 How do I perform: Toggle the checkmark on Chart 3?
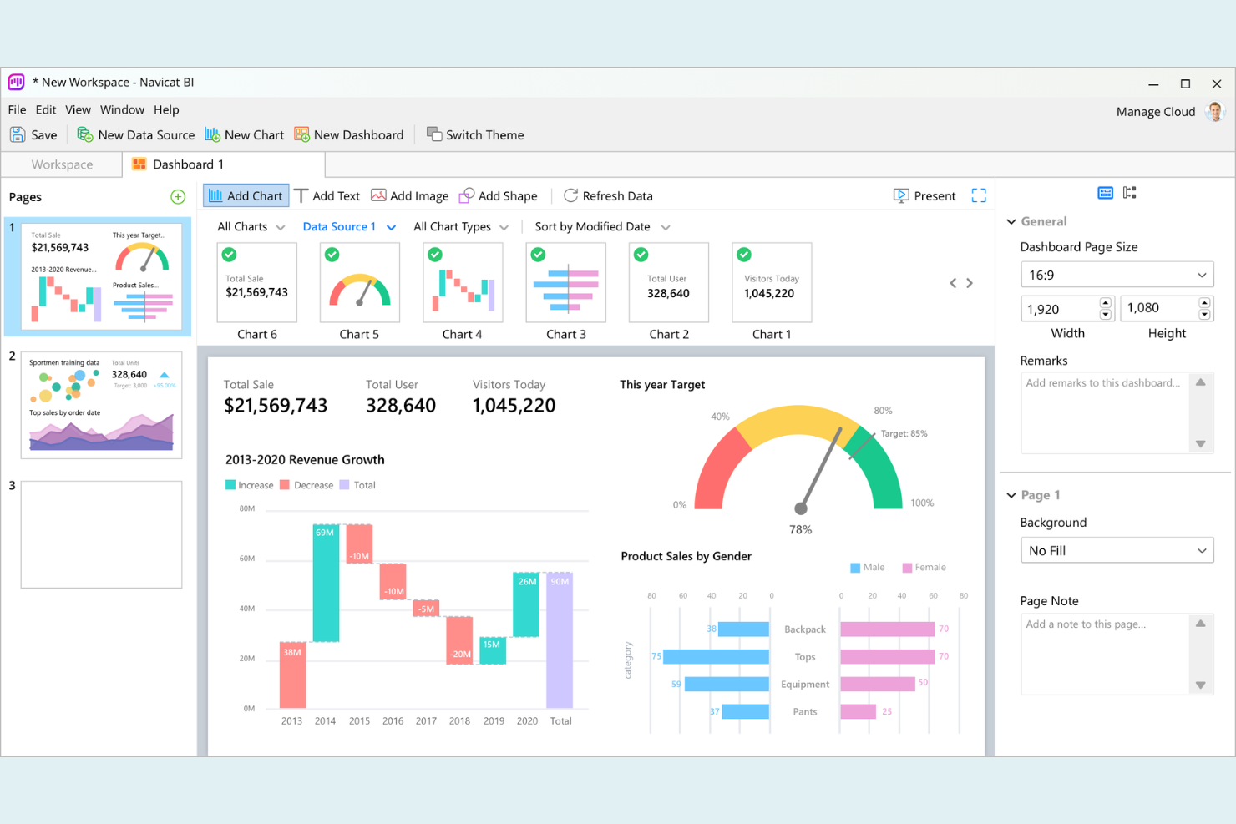538,255
